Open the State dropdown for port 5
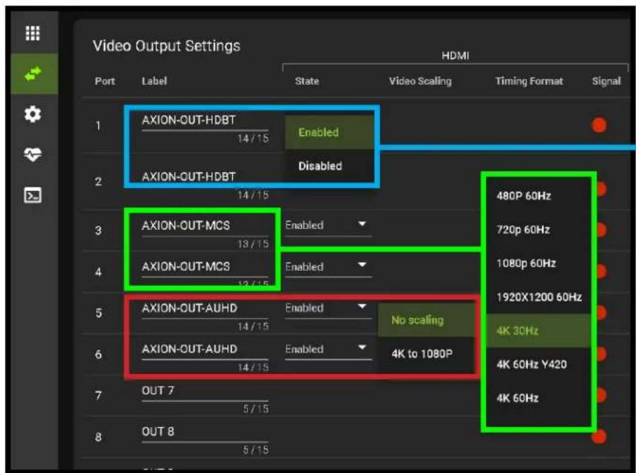The height and width of the screenshot is (473, 636). (328, 308)
